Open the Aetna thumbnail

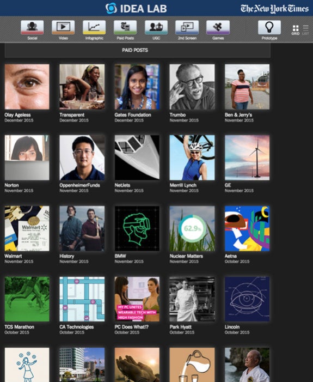pyautogui.click(x=247, y=228)
